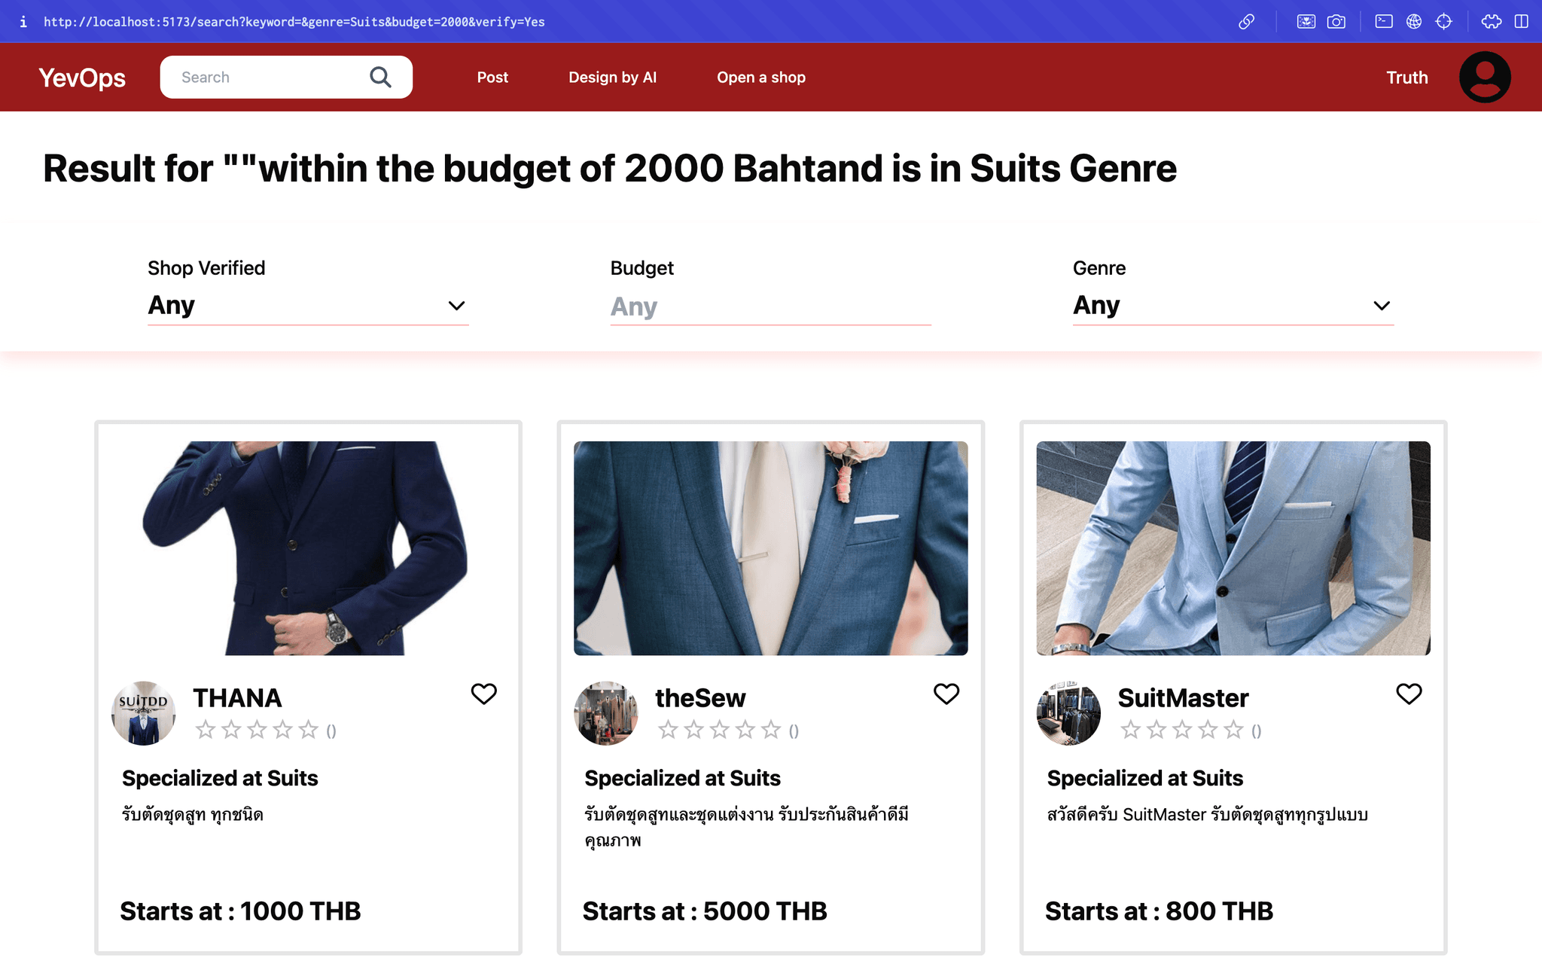
Task: Open the Post menu item
Action: pyautogui.click(x=492, y=78)
